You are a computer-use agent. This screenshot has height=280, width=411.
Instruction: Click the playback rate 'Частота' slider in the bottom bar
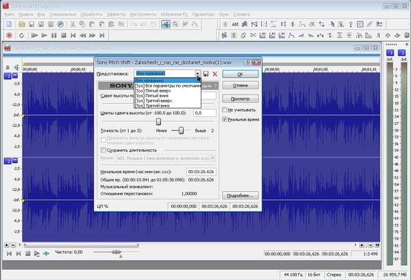(x=116, y=252)
